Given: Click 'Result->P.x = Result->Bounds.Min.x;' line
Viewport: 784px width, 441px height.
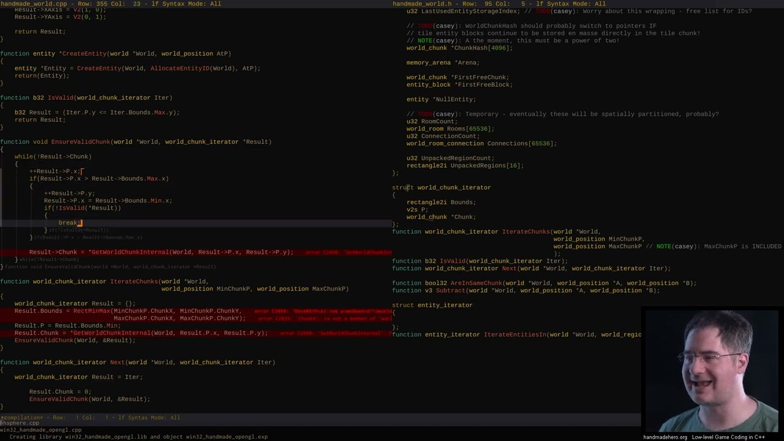Looking at the screenshot, I should [x=108, y=201].
